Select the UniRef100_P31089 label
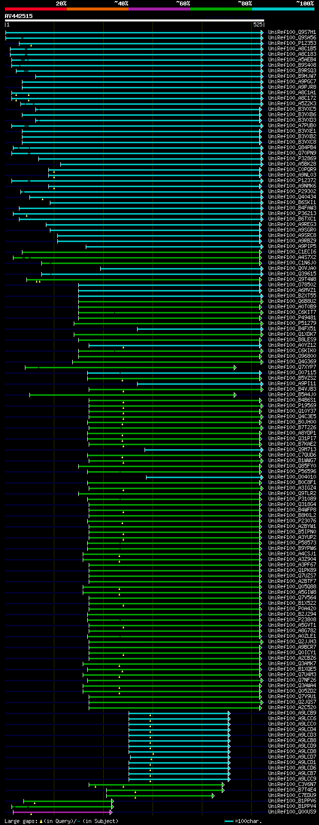This screenshot has width=319, height=825. click(292, 499)
